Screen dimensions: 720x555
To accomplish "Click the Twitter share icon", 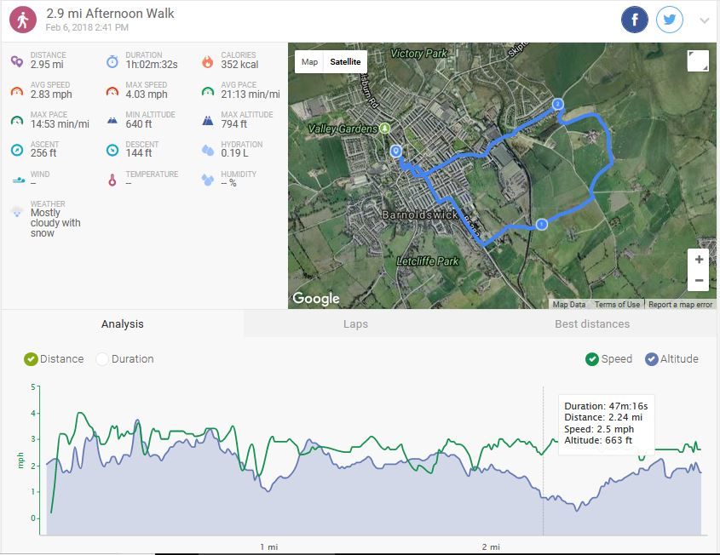I will click(x=670, y=20).
